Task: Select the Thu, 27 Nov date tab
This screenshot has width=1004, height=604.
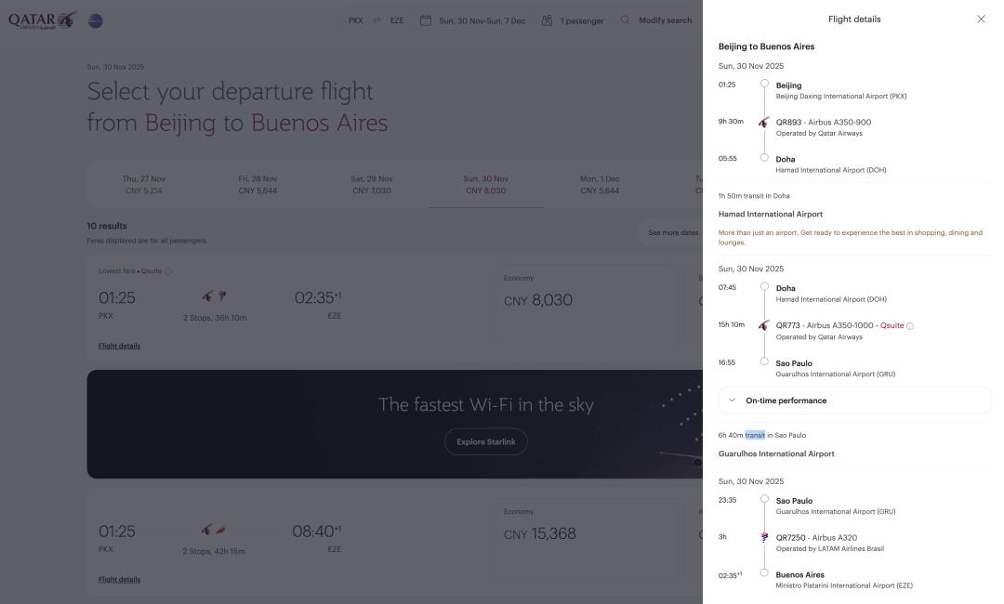Action: [x=144, y=184]
